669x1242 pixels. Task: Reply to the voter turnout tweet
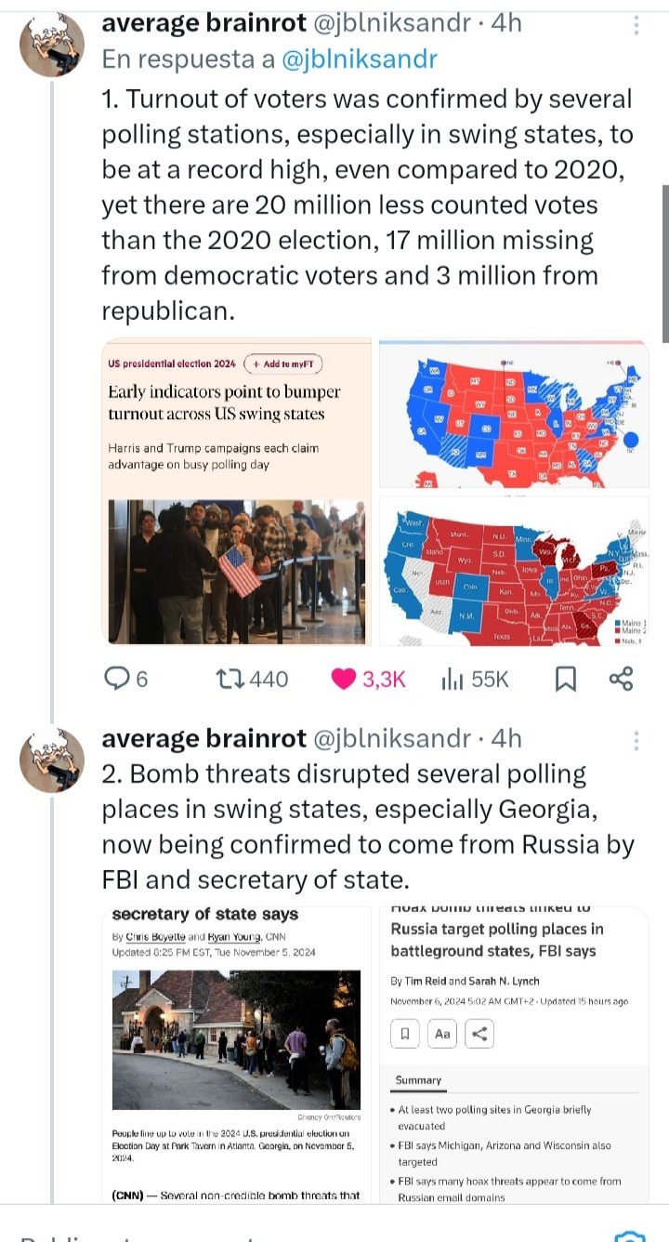pyautogui.click(x=117, y=680)
